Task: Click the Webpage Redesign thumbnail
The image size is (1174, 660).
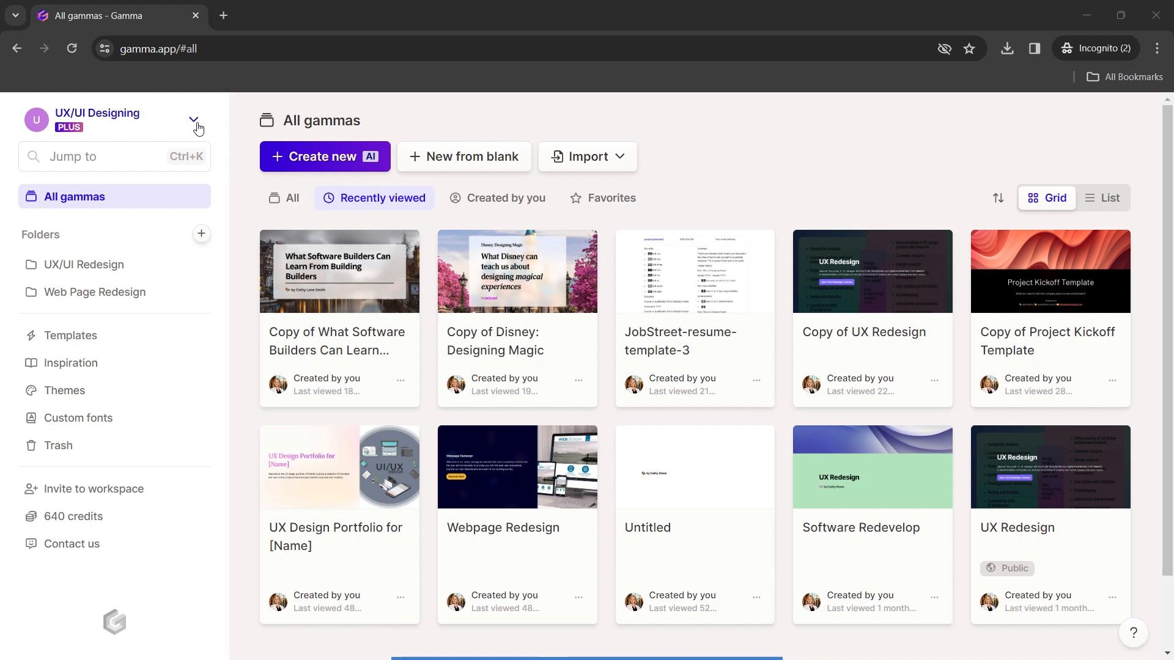Action: pos(518,467)
